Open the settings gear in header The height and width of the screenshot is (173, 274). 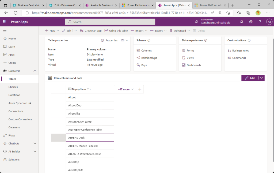[251, 22]
